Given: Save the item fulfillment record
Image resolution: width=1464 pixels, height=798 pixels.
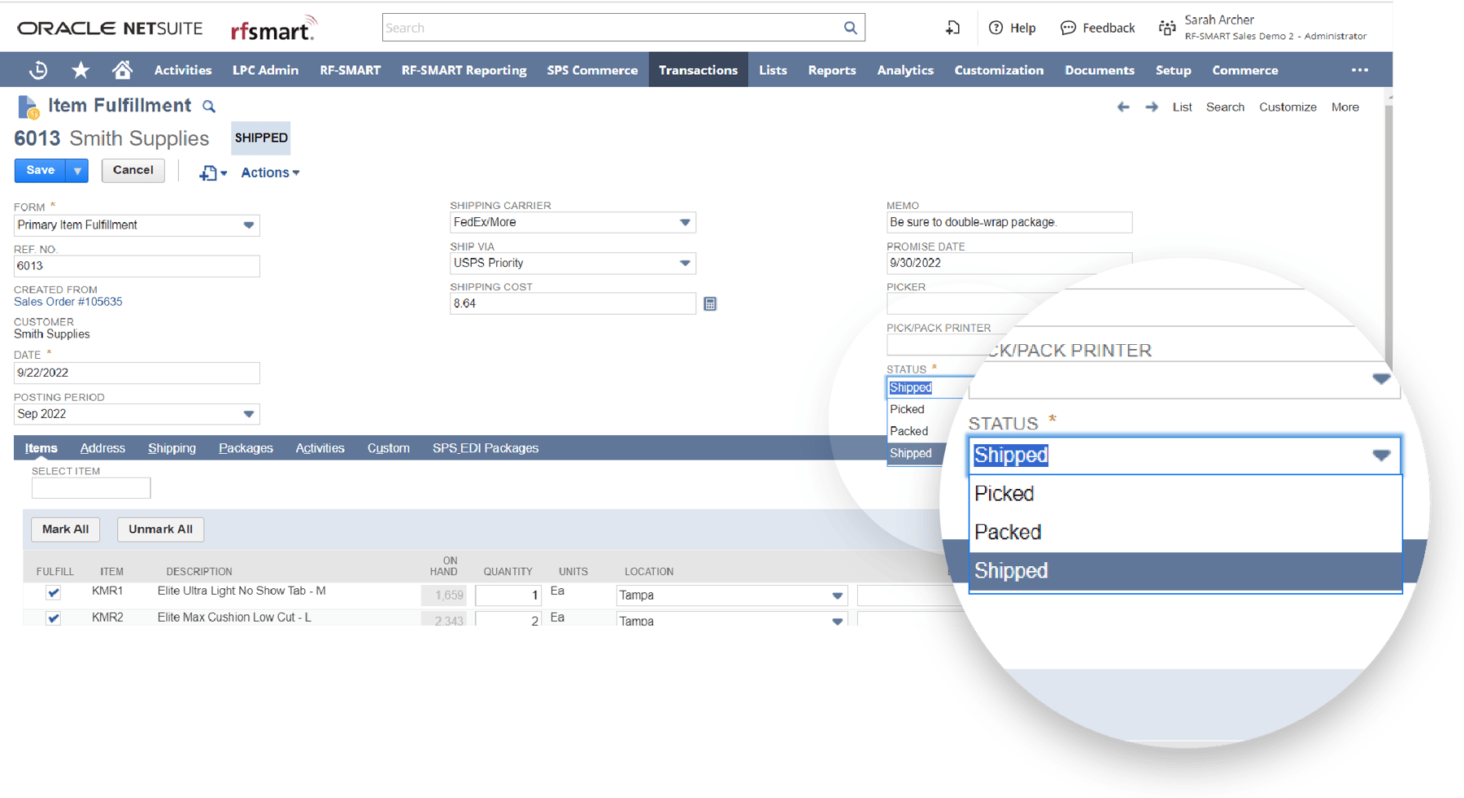Looking at the screenshot, I should (x=40, y=170).
